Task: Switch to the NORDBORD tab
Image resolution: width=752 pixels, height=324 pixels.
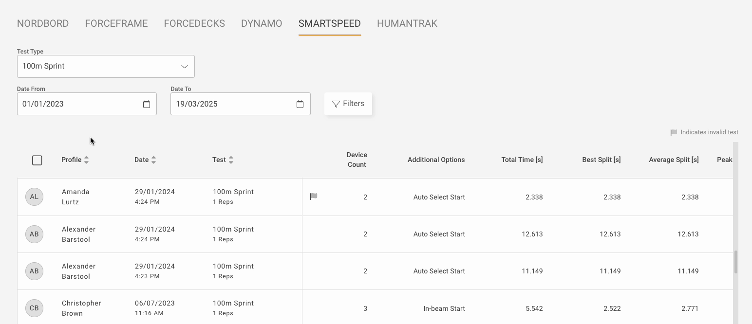Action: click(x=43, y=23)
